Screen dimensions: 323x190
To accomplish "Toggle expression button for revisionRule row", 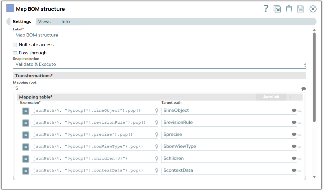I will click(26, 123).
